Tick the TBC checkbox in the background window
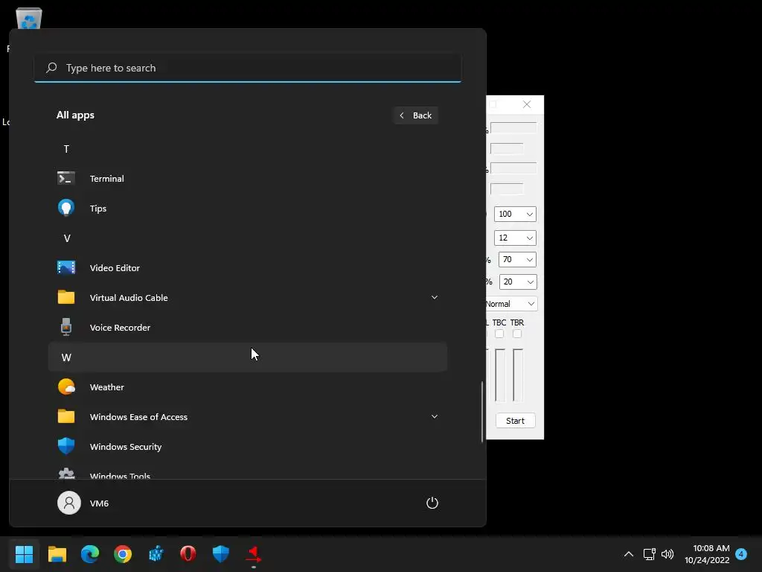 pyautogui.click(x=499, y=334)
